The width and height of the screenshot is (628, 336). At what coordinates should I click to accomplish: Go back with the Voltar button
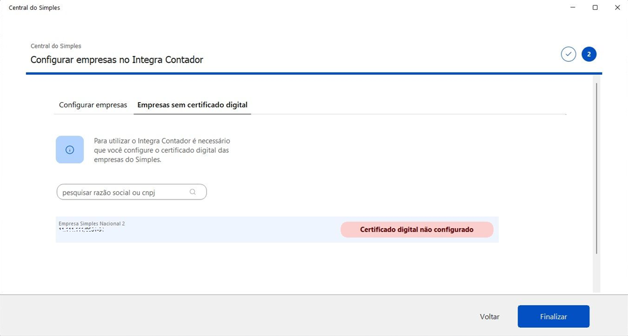[489, 316]
